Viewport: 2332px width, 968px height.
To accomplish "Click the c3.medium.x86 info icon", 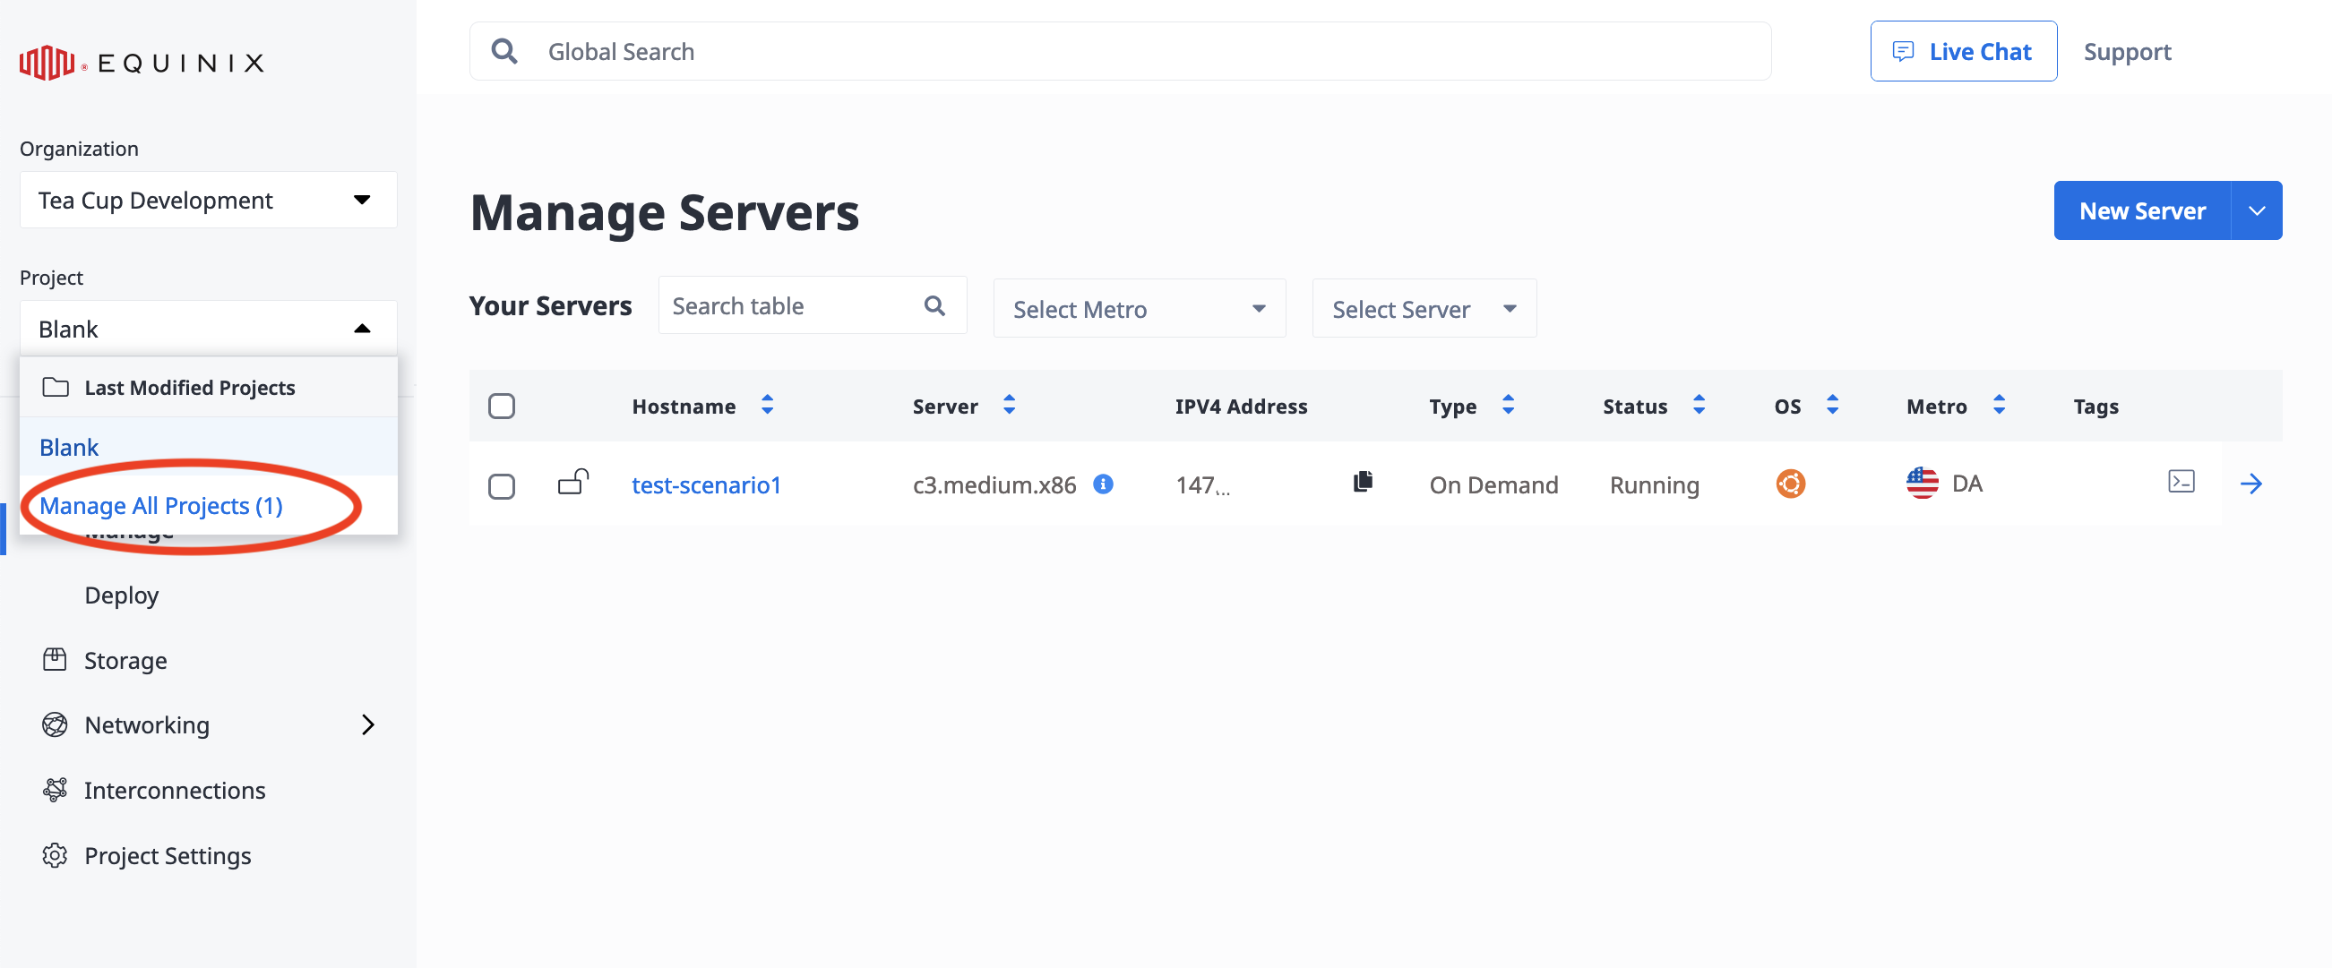I will pyautogui.click(x=1103, y=484).
